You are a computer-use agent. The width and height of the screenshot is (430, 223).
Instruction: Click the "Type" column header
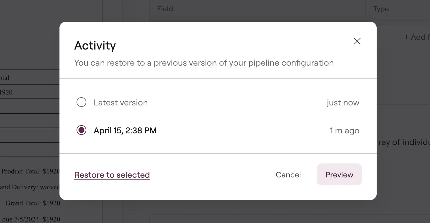coord(381,9)
